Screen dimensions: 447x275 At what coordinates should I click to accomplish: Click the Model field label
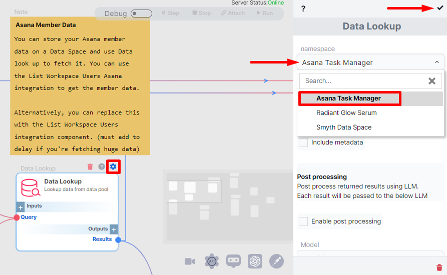tap(309, 245)
